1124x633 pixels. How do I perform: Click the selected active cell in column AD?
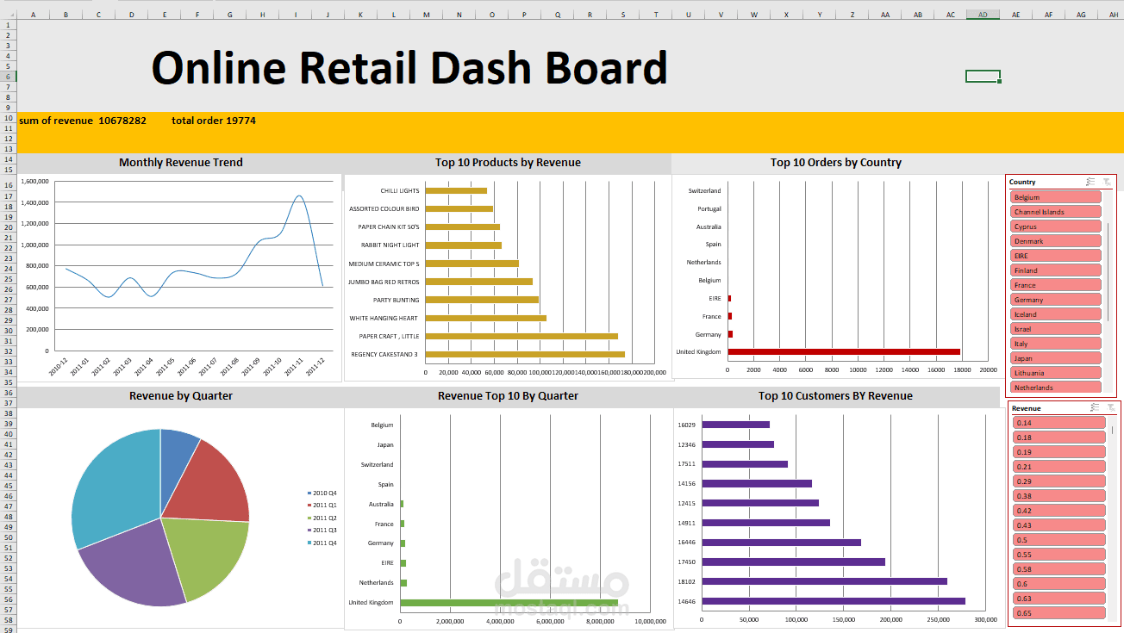click(x=983, y=77)
